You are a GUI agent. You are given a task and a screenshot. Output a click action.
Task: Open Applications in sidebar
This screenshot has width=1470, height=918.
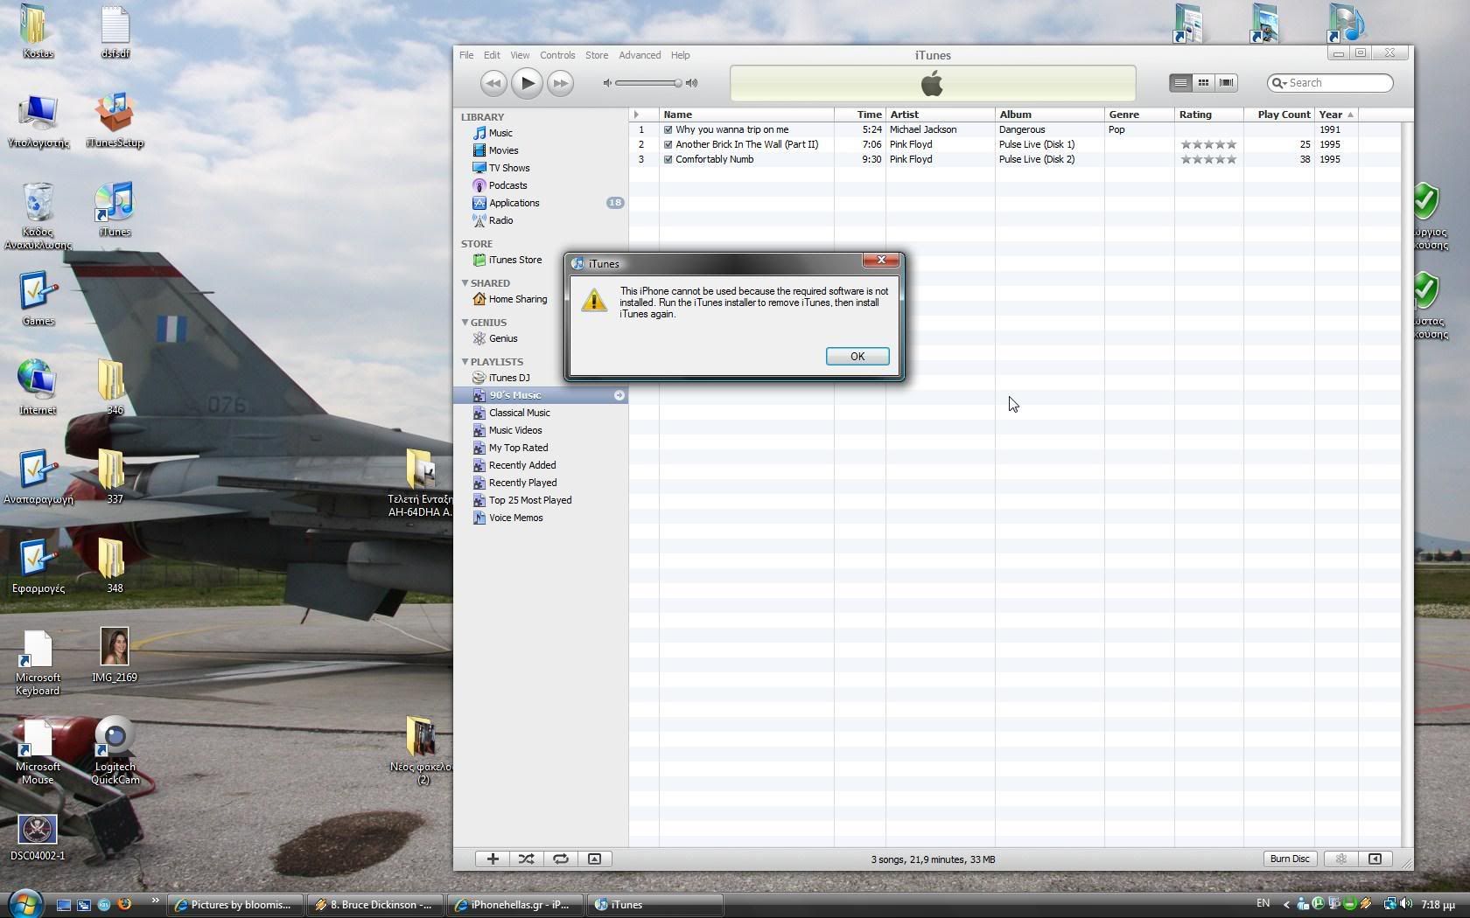(514, 203)
